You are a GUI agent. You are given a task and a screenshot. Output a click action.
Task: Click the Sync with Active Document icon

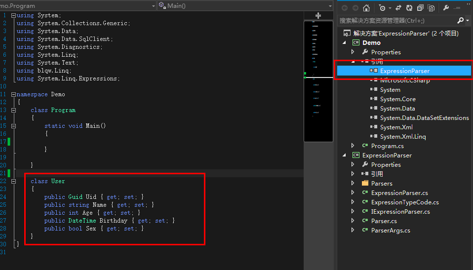[398, 8]
